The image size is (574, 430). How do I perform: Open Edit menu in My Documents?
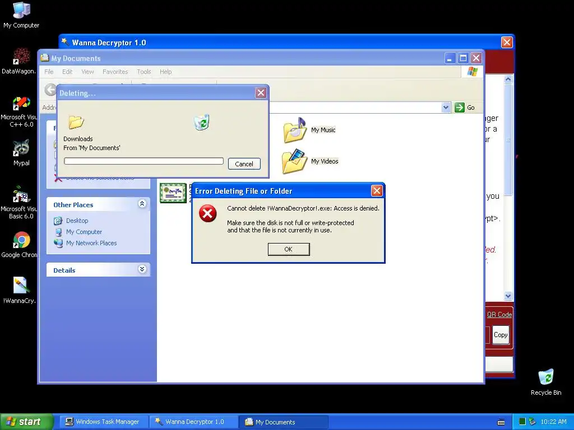point(67,72)
